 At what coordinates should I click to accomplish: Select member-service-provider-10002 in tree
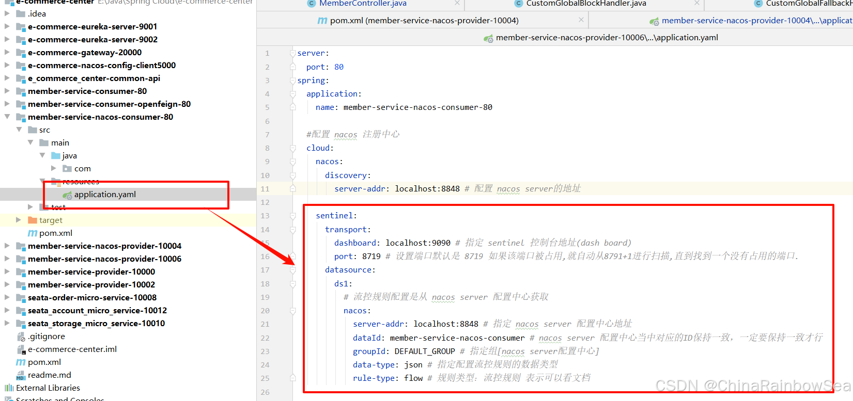[91, 284]
